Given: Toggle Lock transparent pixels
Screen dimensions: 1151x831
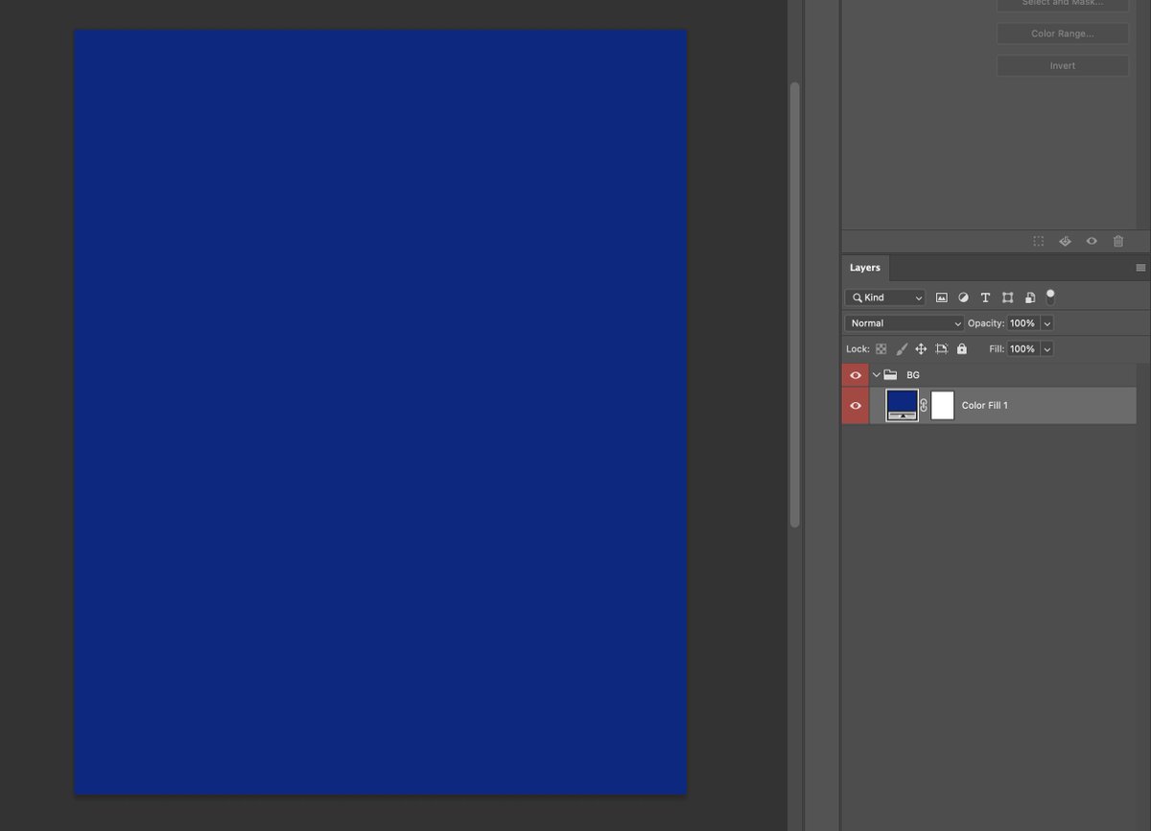Looking at the screenshot, I should 881,349.
